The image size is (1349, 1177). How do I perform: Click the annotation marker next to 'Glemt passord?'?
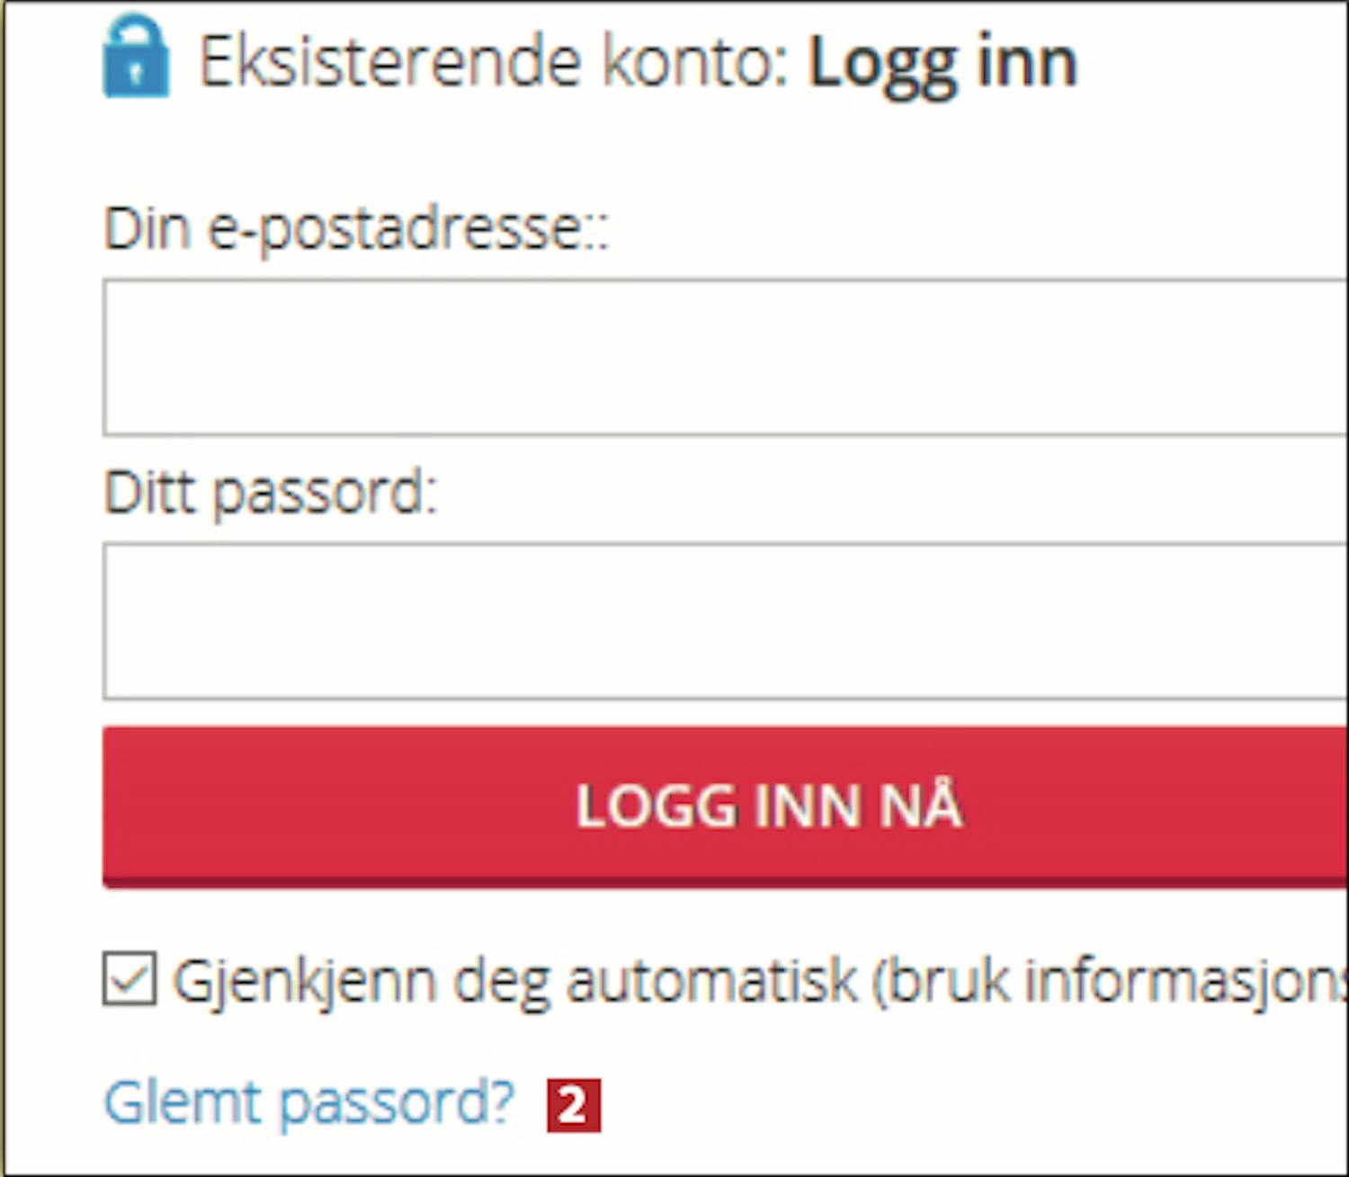tap(574, 1105)
